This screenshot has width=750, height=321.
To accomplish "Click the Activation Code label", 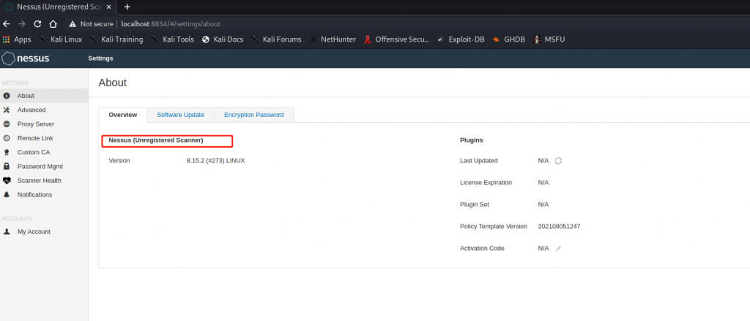I will coord(482,249).
